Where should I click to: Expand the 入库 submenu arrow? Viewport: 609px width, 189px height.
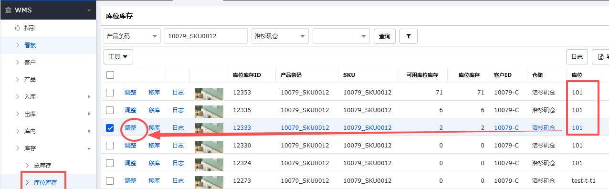pos(89,97)
